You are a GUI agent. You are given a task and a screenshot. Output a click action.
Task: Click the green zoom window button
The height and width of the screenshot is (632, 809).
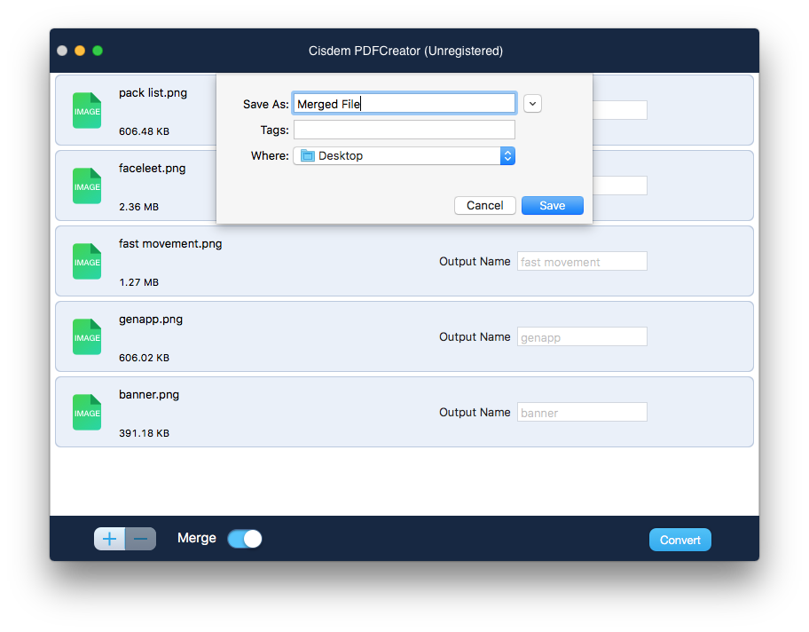click(x=98, y=51)
